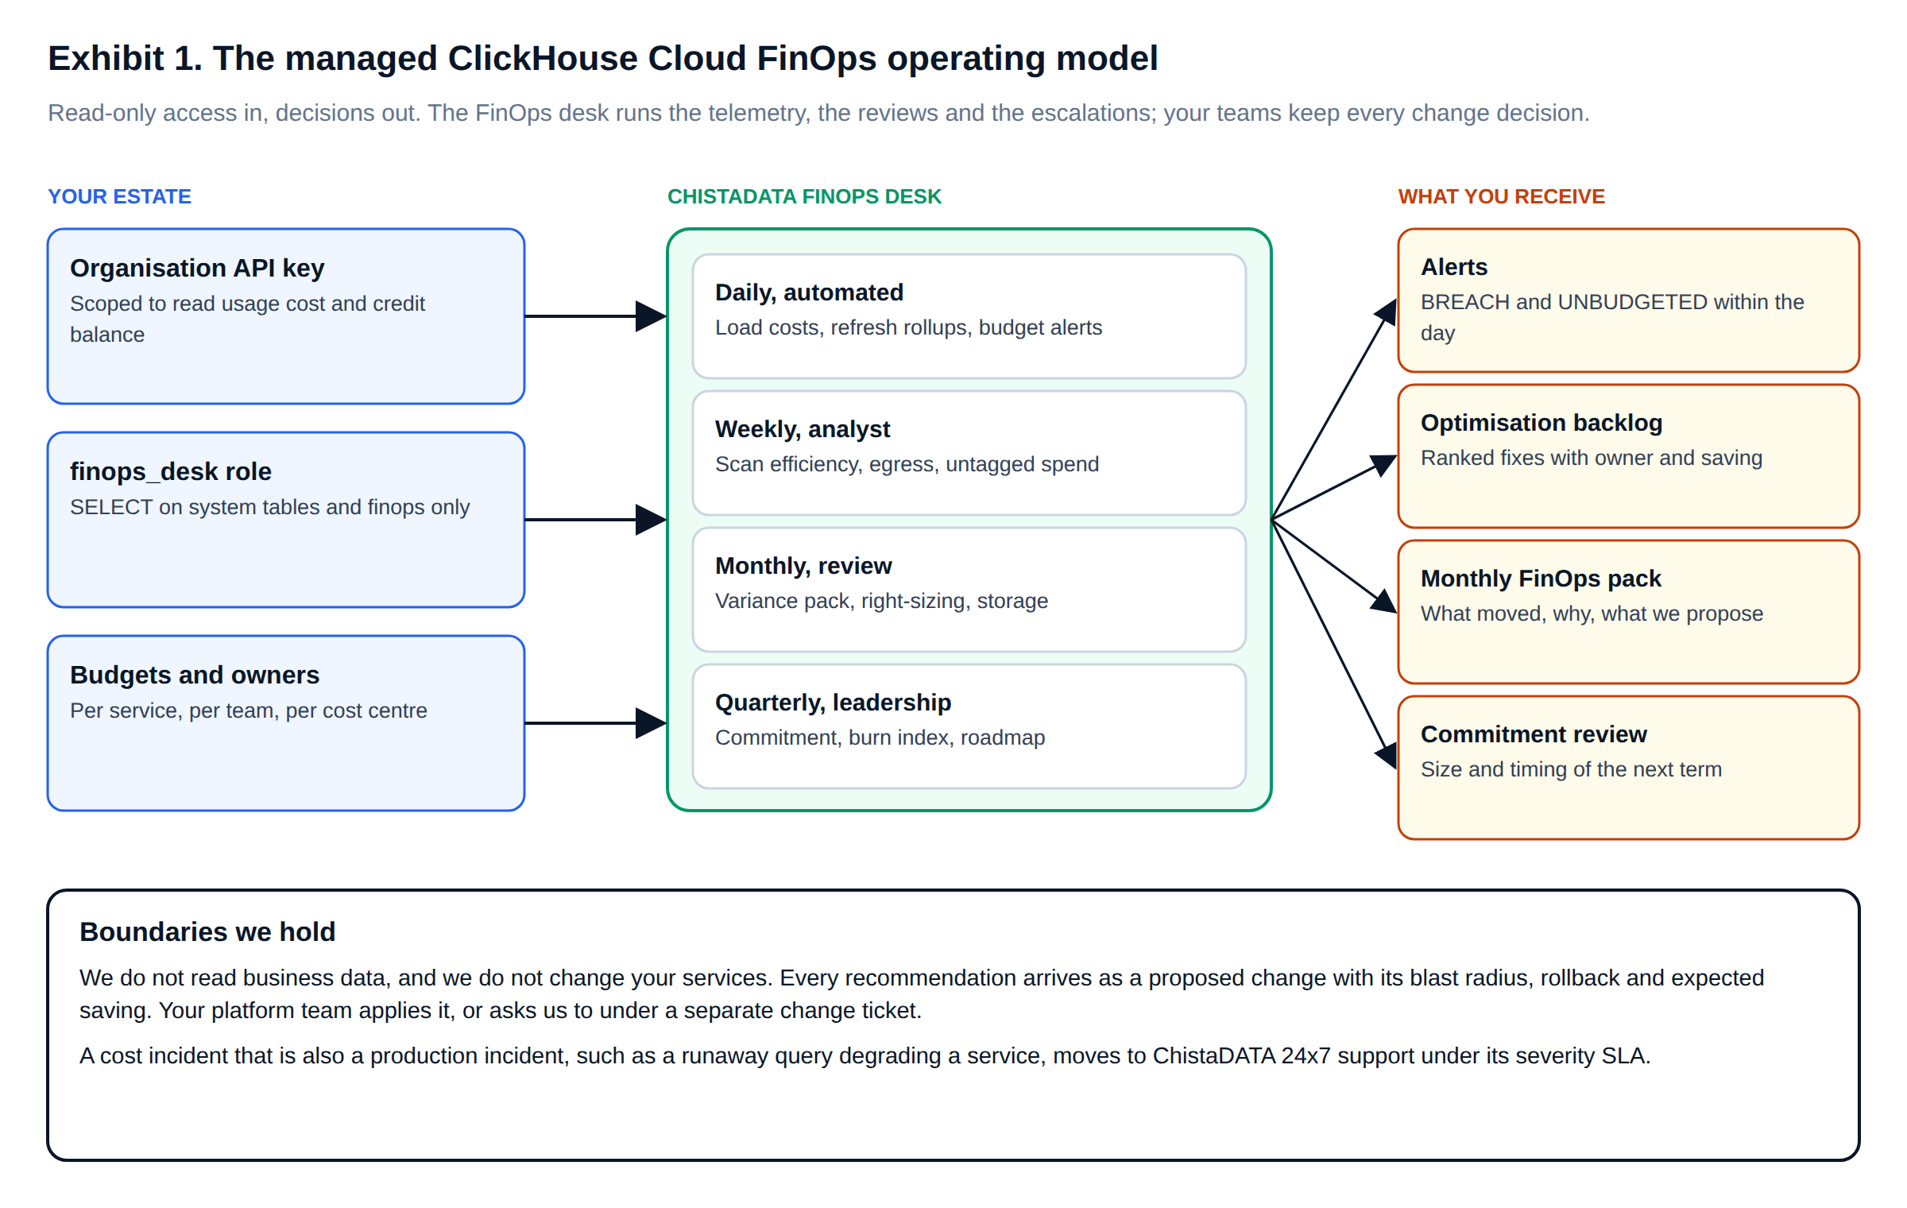Image resolution: width=1907 pixels, height=1208 pixels.
Task: Select the 'WHAT YOU RECEIVE' column label
Action: [x=1502, y=196]
